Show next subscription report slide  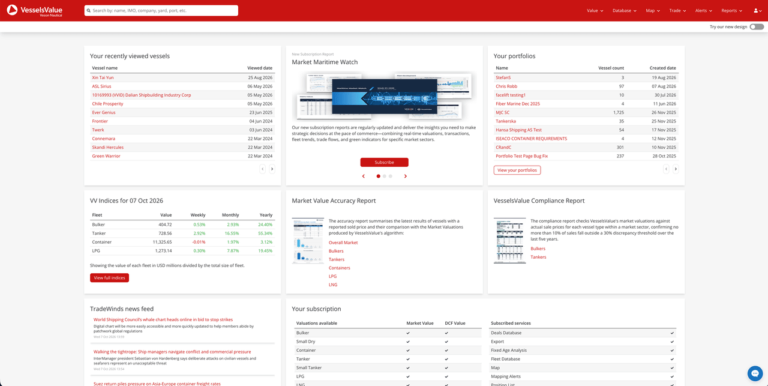[406, 176]
